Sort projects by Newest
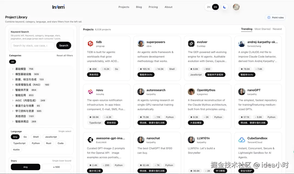This screenshot has width=294, height=174. [277, 29]
